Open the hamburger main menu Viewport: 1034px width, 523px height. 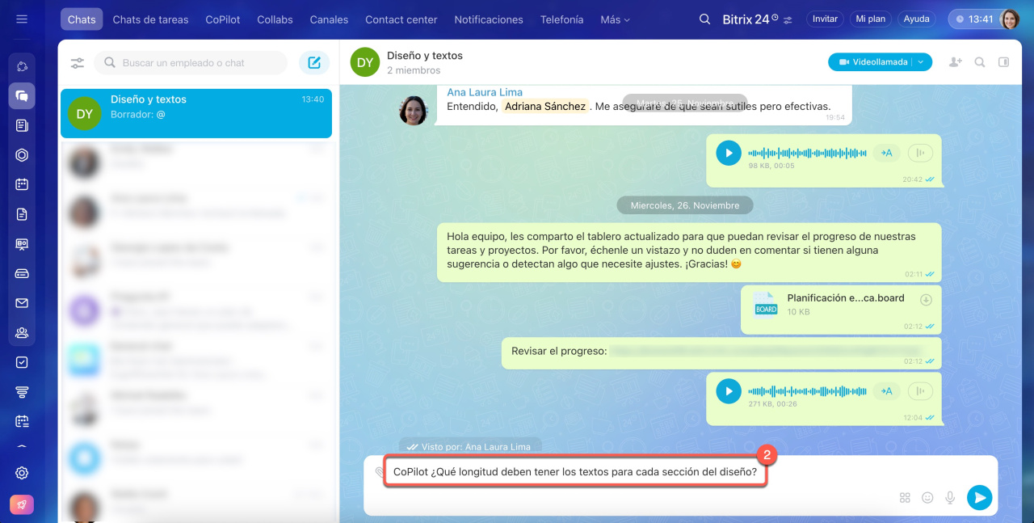coord(22,19)
